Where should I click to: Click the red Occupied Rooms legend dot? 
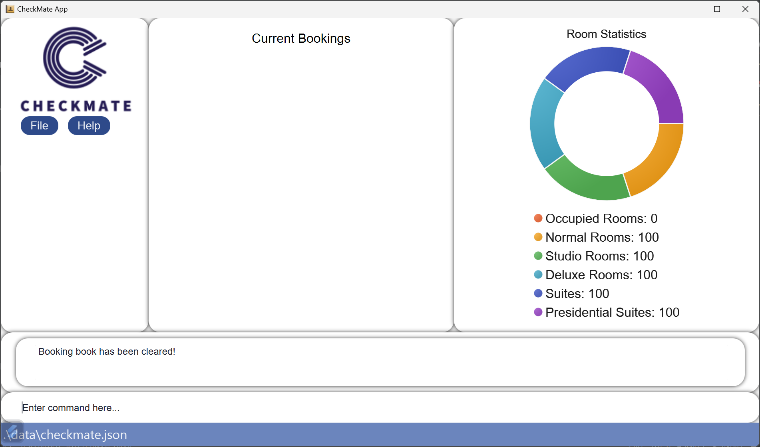pos(538,218)
